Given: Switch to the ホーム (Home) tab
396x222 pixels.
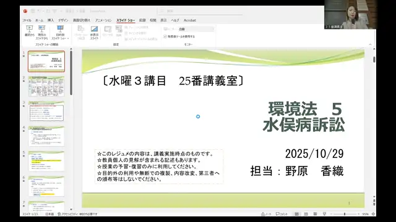Looking at the screenshot, I should click(39, 20).
